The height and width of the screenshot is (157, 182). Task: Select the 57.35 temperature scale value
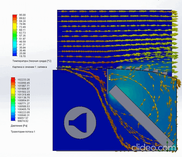pos(23,36)
